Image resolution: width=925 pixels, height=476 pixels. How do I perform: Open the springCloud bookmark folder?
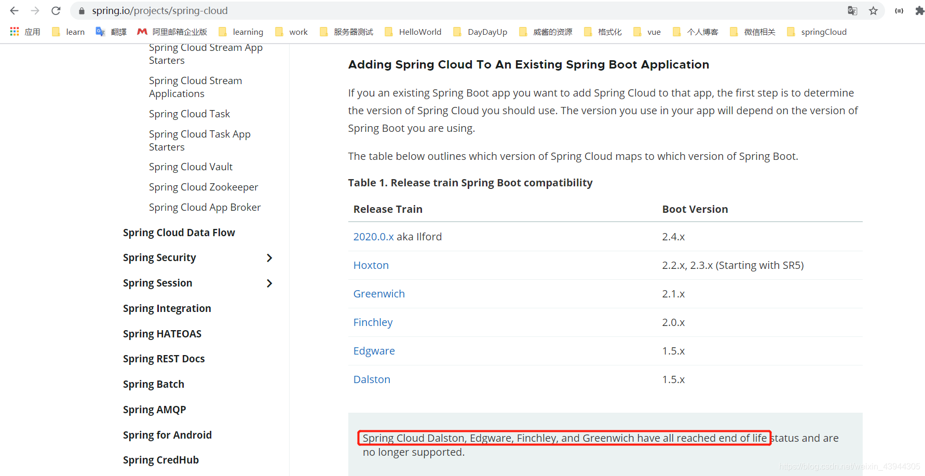point(817,32)
